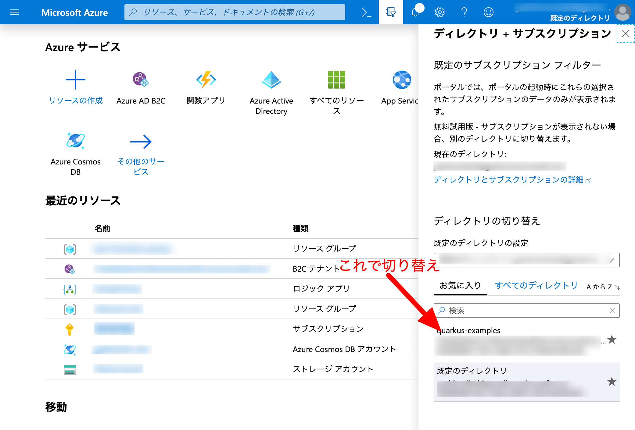Send feedback using the smiley icon
Image resolution: width=635 pixels, height=430 pixels.
tap(488, 12)
